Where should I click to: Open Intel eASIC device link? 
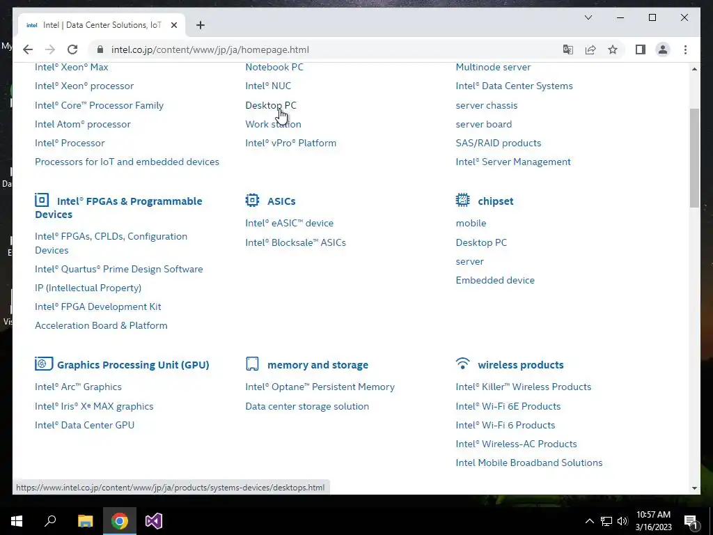coord(289,223)
